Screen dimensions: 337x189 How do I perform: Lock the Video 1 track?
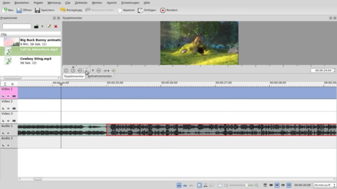coord(3,96)
